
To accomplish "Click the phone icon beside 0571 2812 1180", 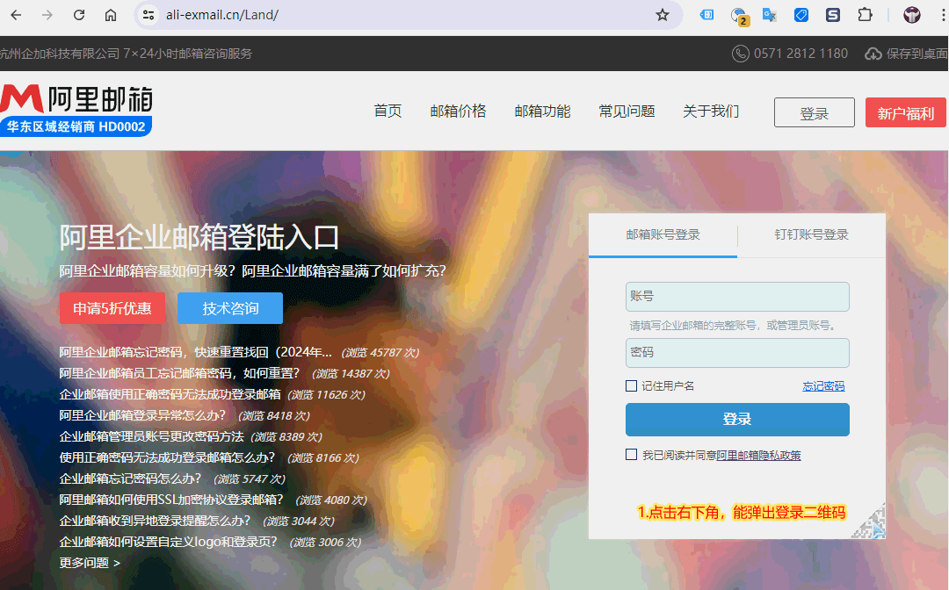I will click(740, 54).
